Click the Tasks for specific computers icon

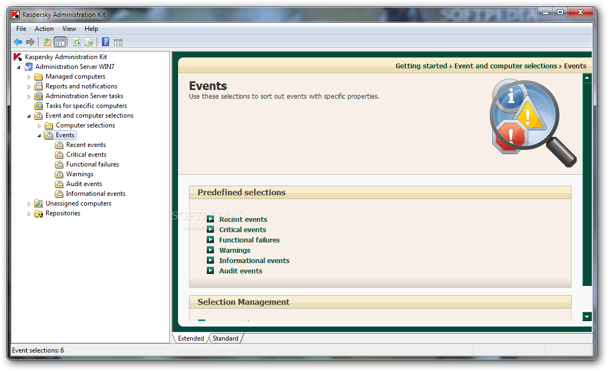[39, 106]
